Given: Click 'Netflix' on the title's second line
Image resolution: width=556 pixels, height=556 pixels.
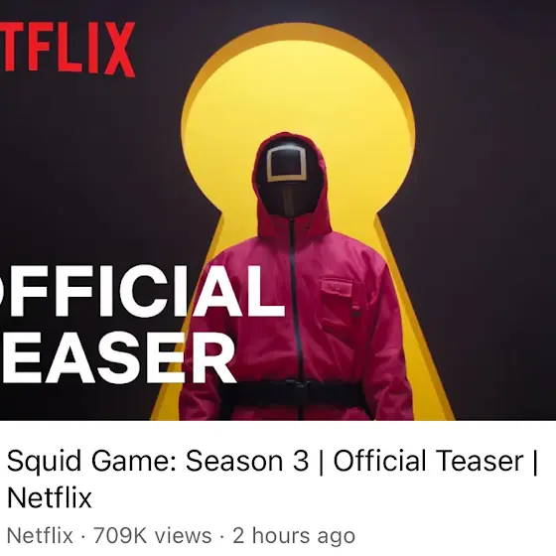Looking at the screenshot, I should (x=50, y=497).
